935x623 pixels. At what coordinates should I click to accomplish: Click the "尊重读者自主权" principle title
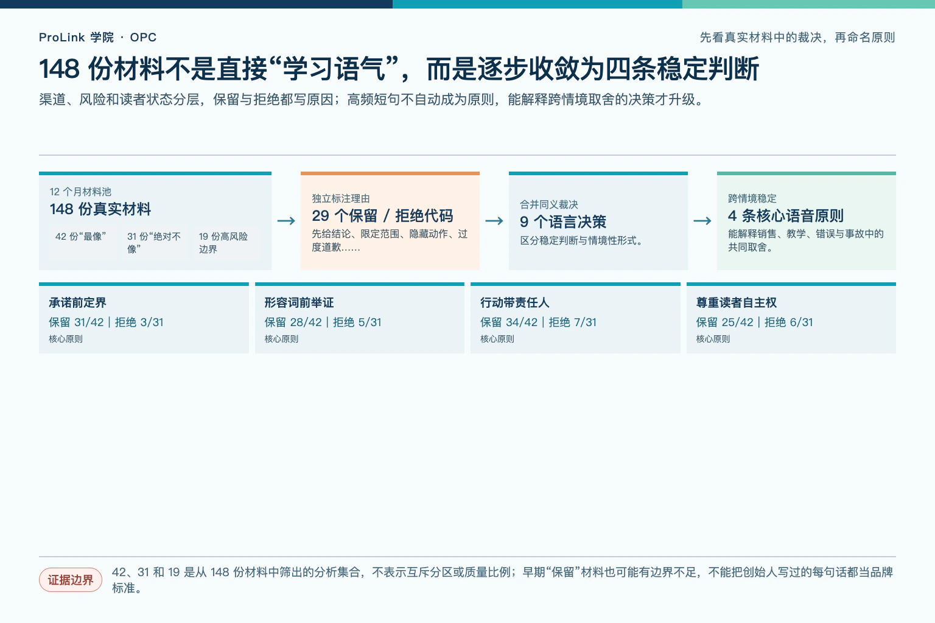click(737, 302)
